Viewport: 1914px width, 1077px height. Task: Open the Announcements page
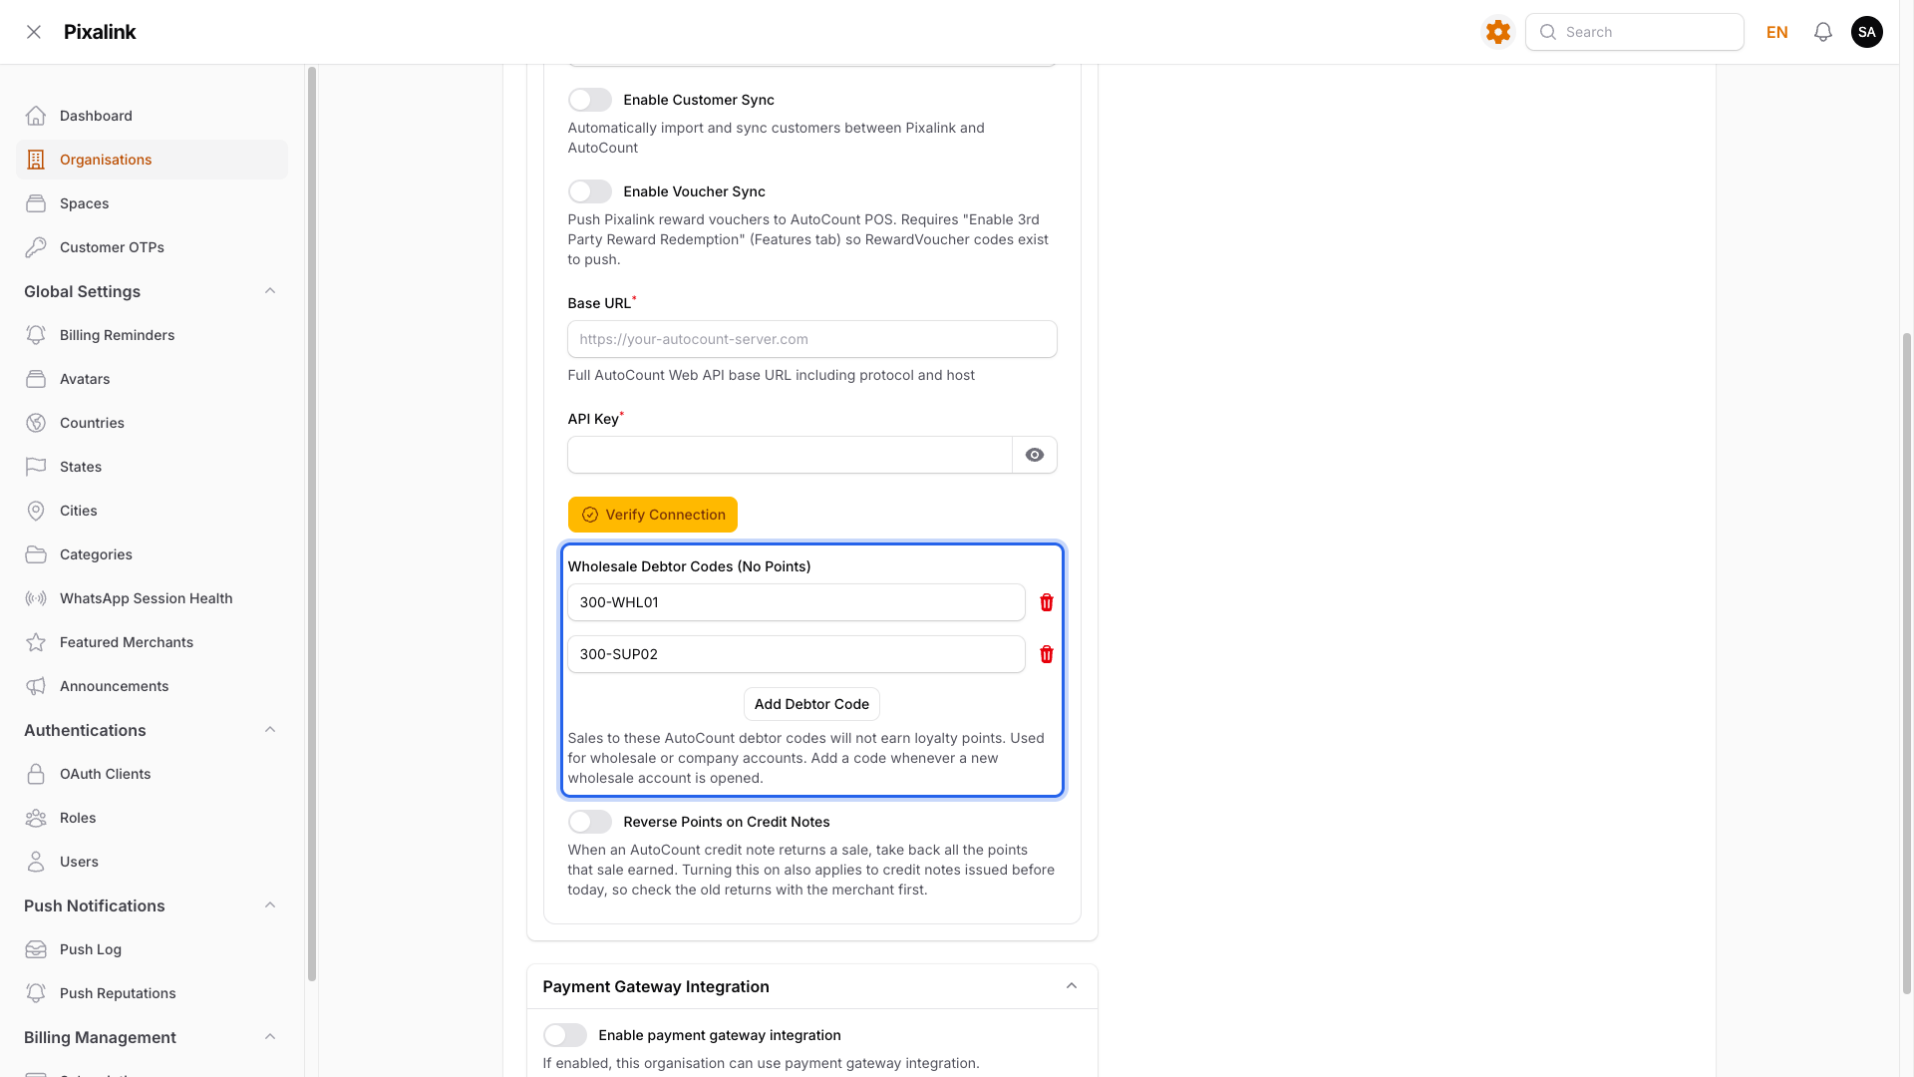152,686
